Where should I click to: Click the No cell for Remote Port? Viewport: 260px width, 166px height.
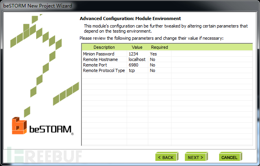(x=160, y=65)
